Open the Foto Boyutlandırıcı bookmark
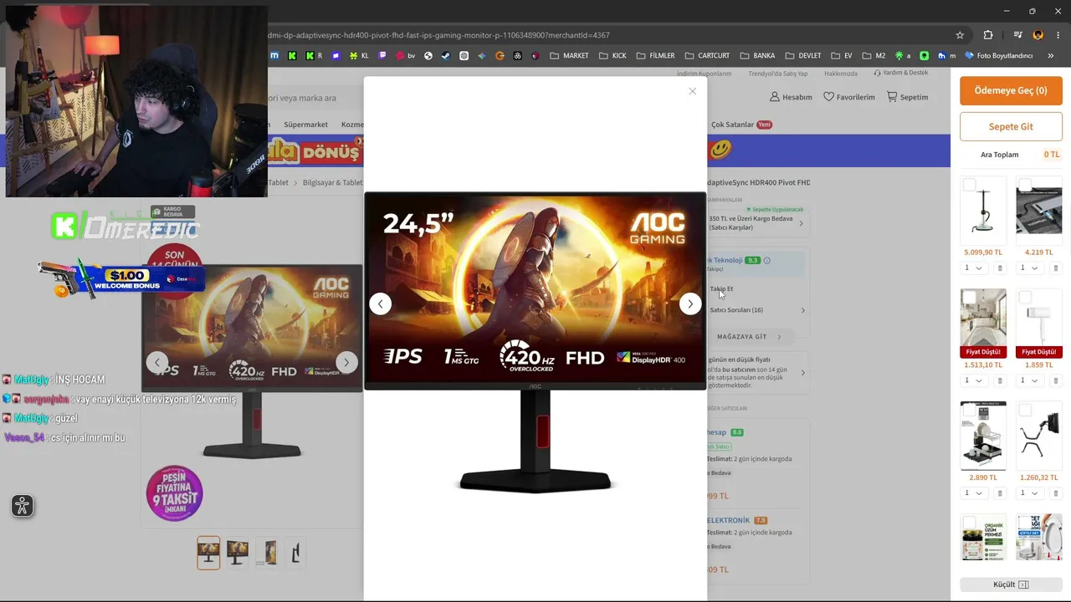Screen dimensions: 1071x602 [999, 56]
